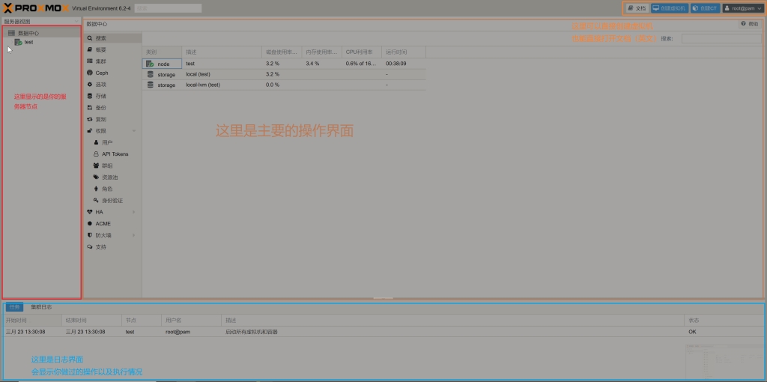Viewport: 767px width, 382px height.
Task: Click the 资源池 tags icon
Action: [x=96, y=178]
